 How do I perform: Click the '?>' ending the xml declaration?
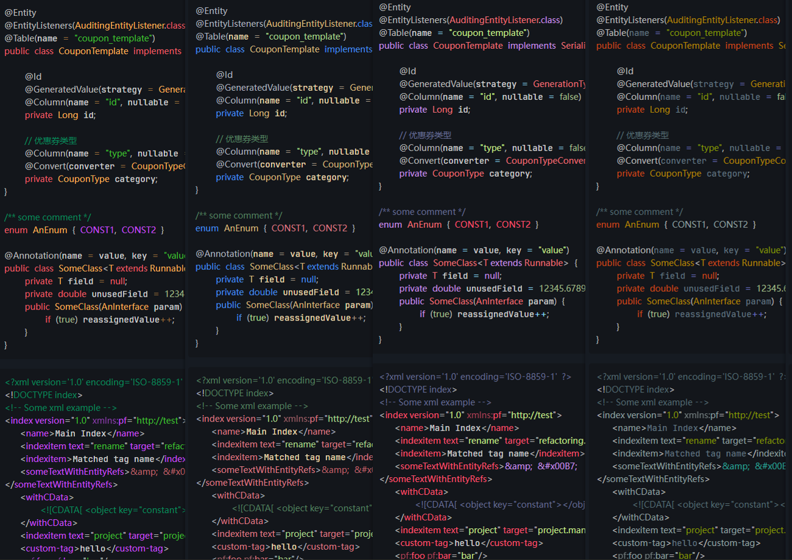(566, 377)
